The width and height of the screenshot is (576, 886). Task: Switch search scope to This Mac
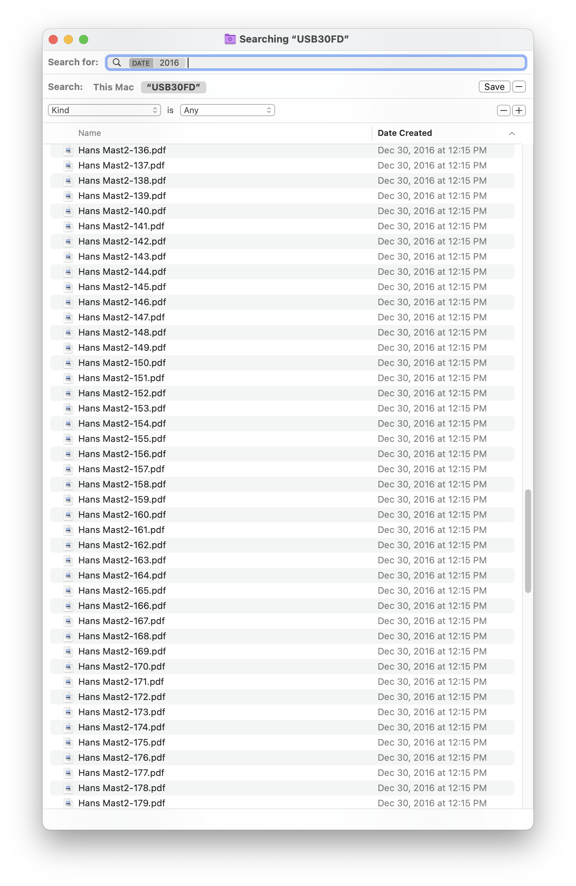[113, 87]
